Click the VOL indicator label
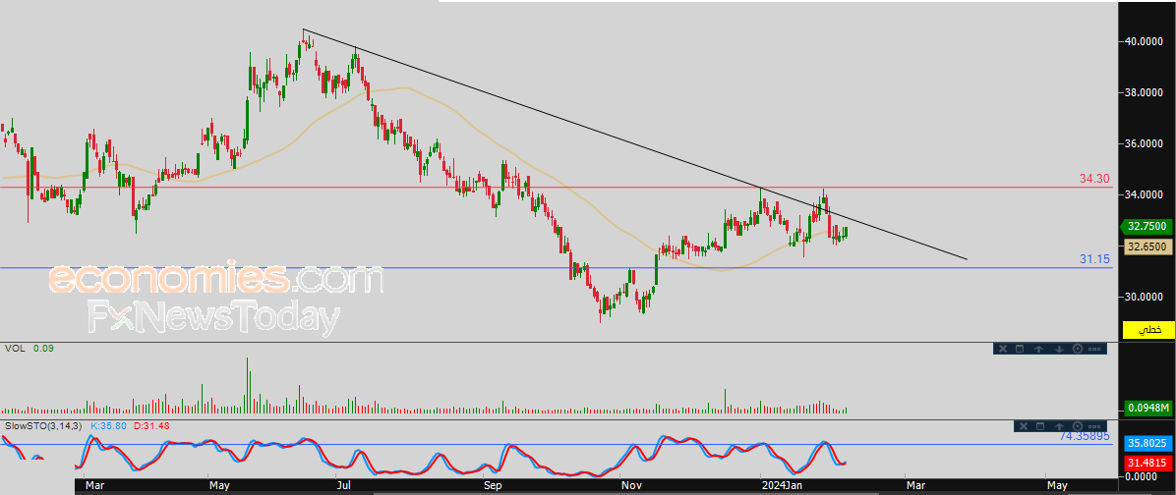Screen dimensions: 1176x495 pyautogui.click(x=15, y=349)
